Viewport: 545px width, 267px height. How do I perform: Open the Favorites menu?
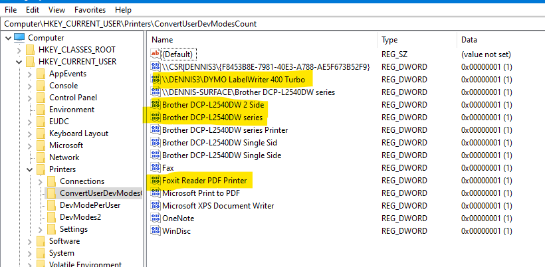[90, 10]
